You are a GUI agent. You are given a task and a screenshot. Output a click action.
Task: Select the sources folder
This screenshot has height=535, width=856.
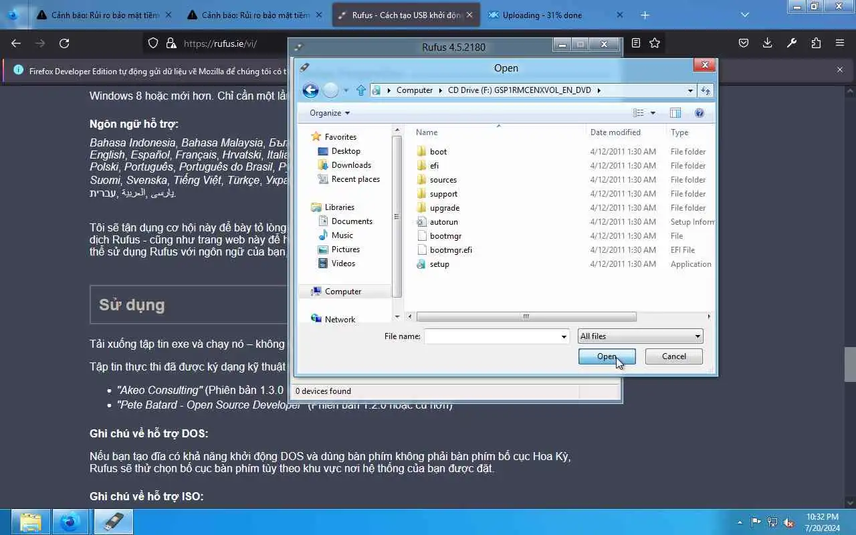pos(443,180)
